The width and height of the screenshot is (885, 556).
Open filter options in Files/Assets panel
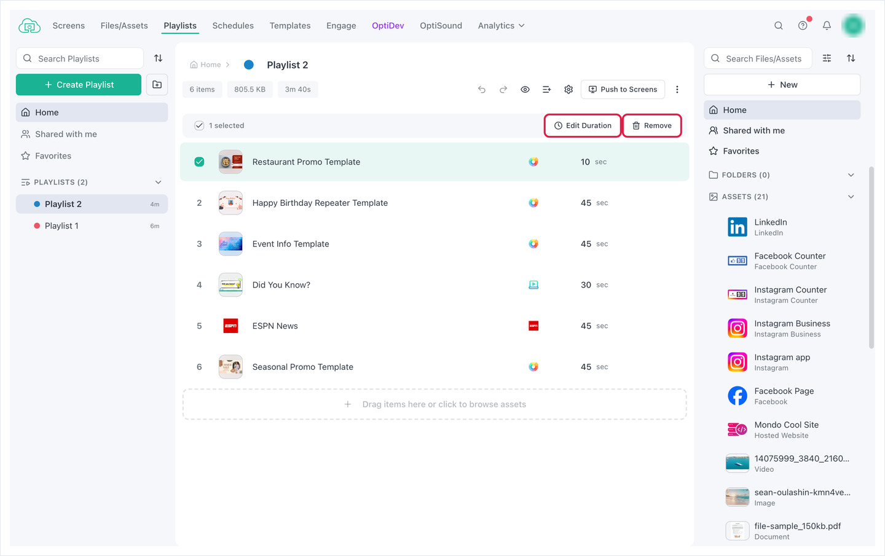coord(827,58)
